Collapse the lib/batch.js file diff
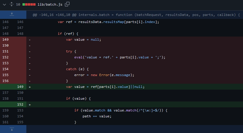Viewport: 243px width, 133px height. pyautogui.click(x=4, y=4)
